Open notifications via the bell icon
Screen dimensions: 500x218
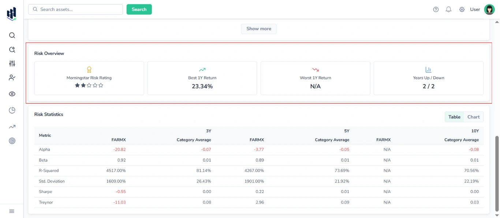pos(448,9)
